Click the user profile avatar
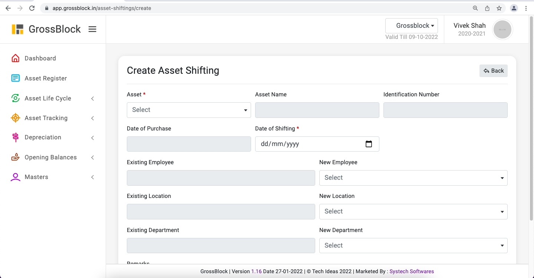 (x=502, y=29)
